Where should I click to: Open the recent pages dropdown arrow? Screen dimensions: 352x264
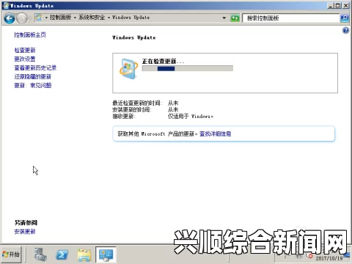tap(30, 18)
